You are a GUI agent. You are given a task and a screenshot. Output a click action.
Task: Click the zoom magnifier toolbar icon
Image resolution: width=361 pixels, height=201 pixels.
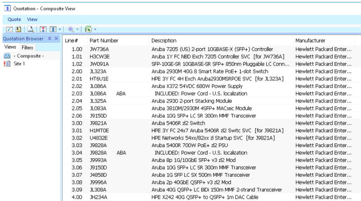(71, 29)
